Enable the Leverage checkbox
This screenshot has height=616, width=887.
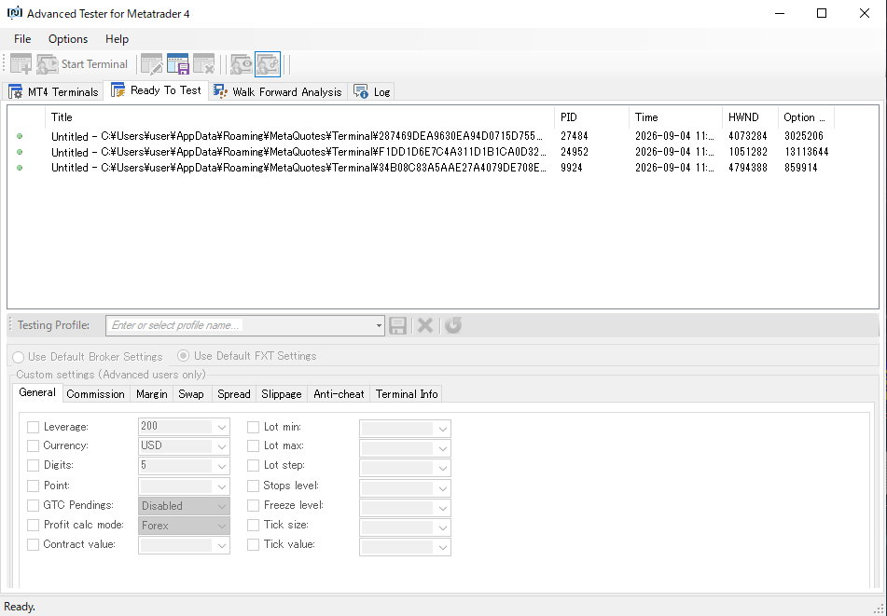[34, 427]
